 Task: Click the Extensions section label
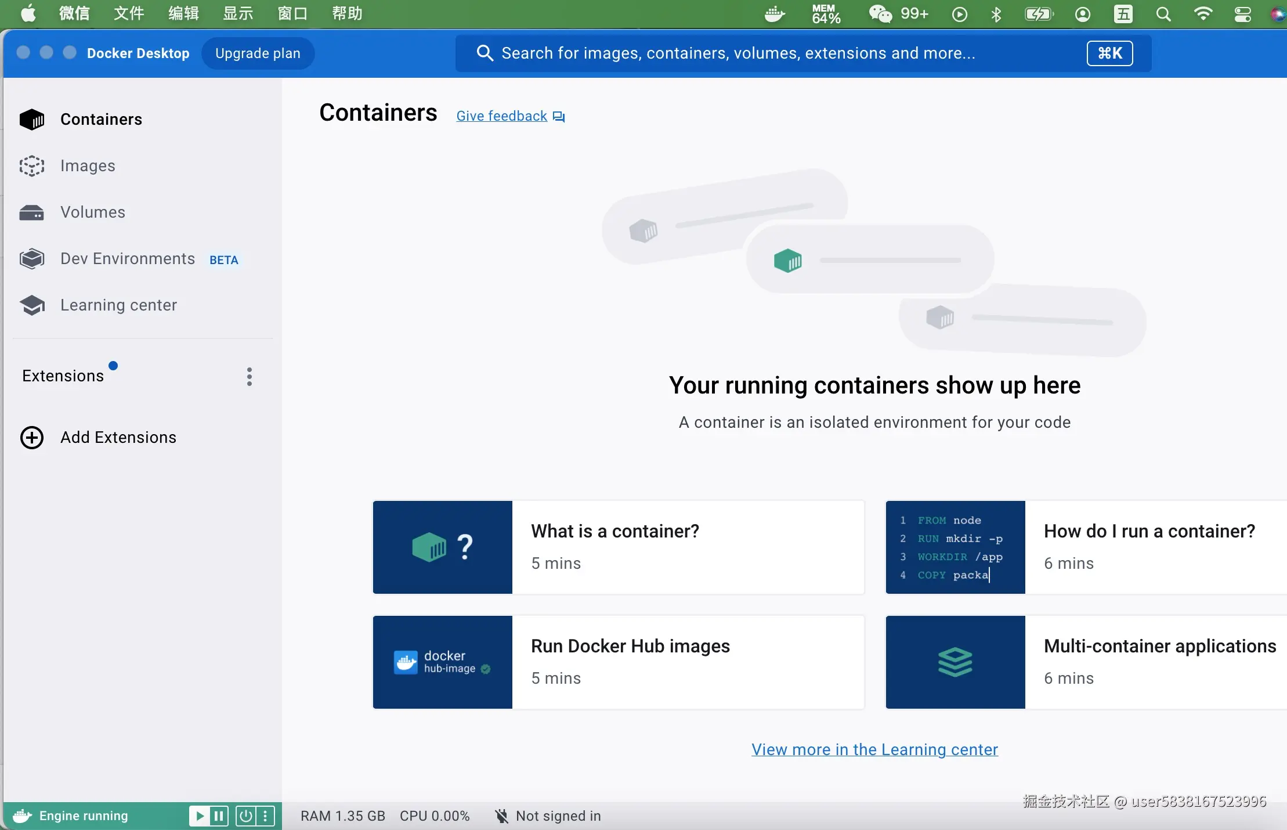point(63,376)
